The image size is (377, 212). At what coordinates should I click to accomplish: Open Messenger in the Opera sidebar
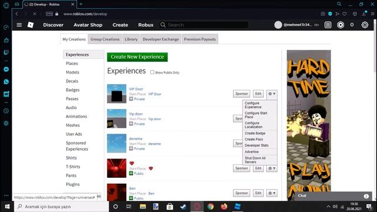point(6,69)
